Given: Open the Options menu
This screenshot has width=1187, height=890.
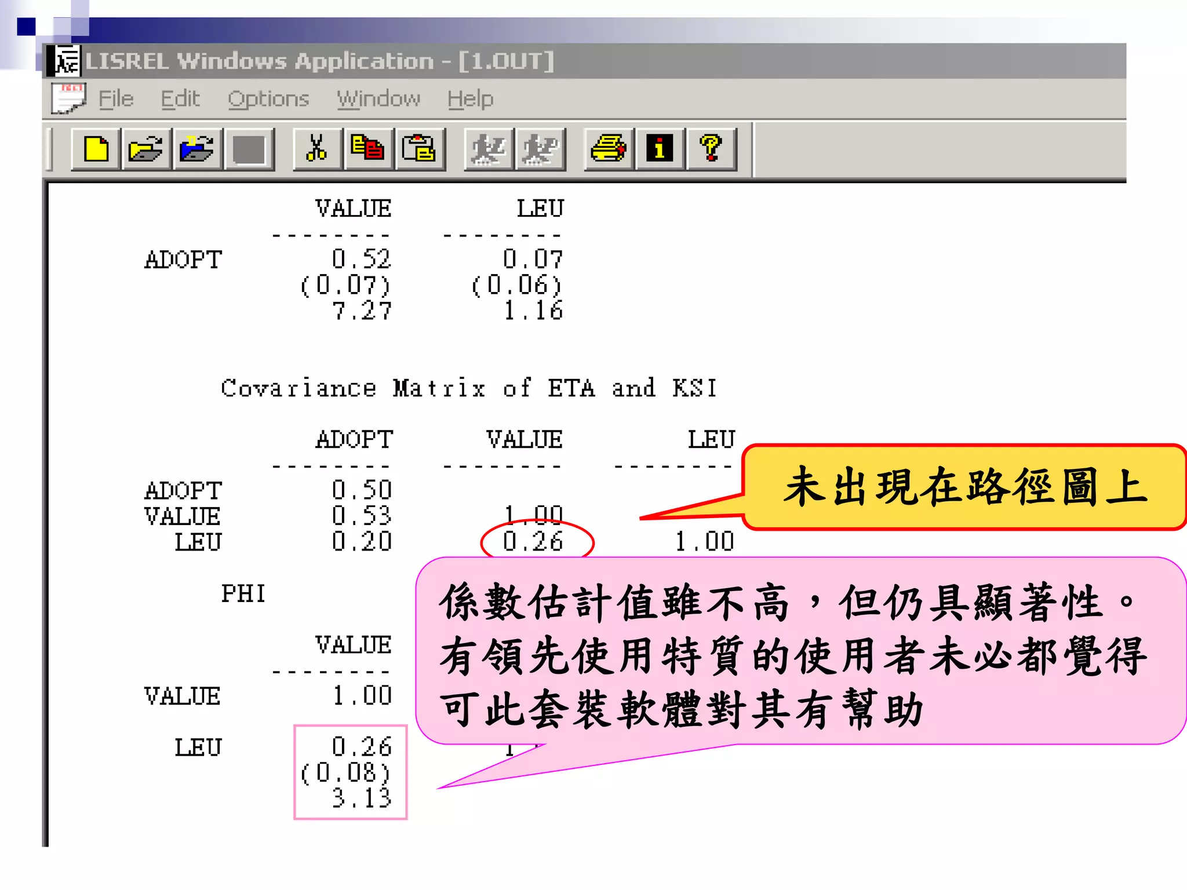Looking at the screenshot, I should pos(268,99).
